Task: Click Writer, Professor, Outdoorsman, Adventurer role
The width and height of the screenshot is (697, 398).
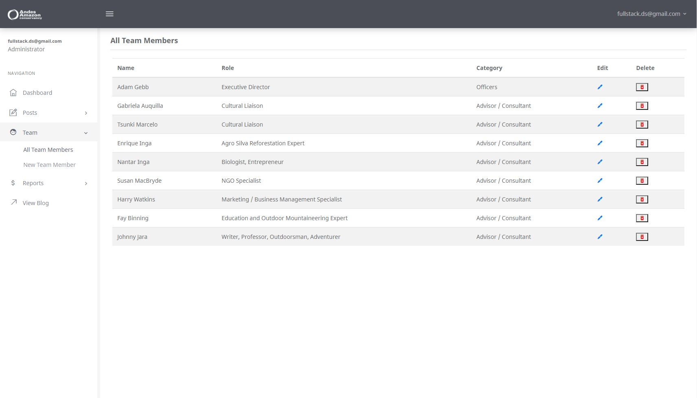Action: click(x=281, y=237)
